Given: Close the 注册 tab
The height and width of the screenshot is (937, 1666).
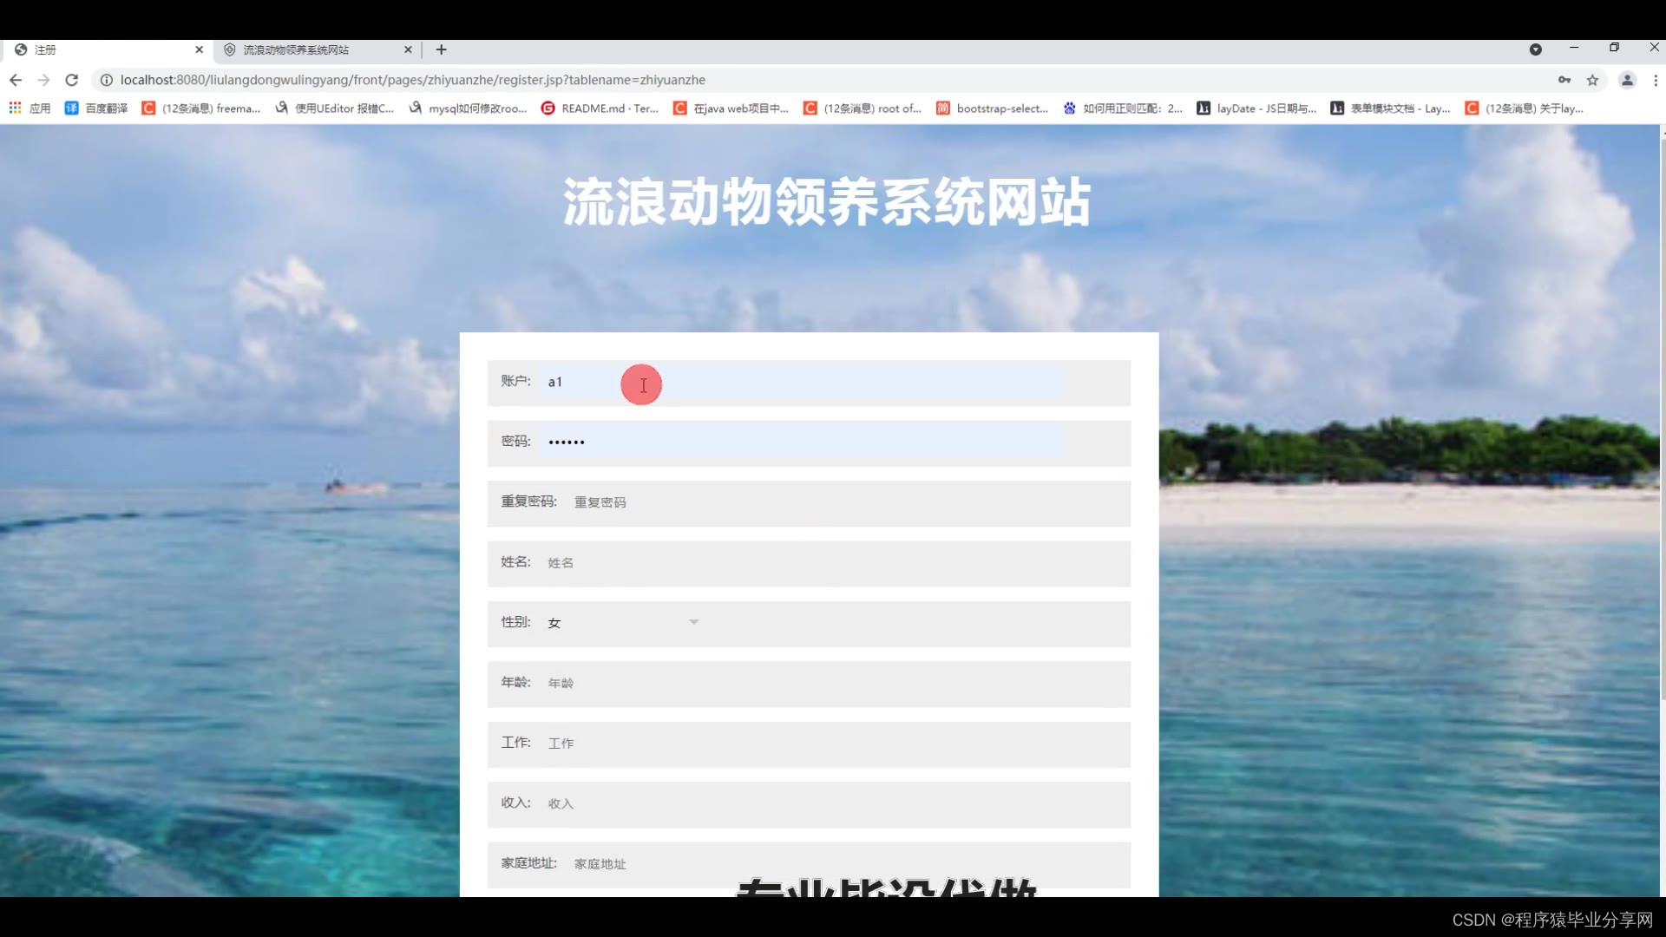Looking at the screenshot, I should pyautogui.click(x=199, y=49).
